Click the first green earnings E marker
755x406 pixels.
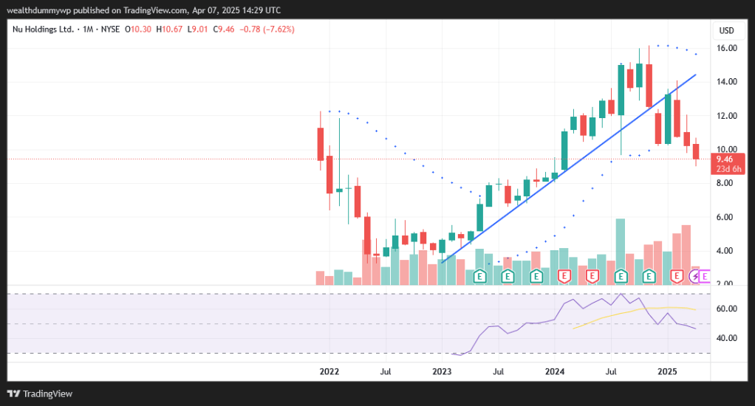pos(479,277)
